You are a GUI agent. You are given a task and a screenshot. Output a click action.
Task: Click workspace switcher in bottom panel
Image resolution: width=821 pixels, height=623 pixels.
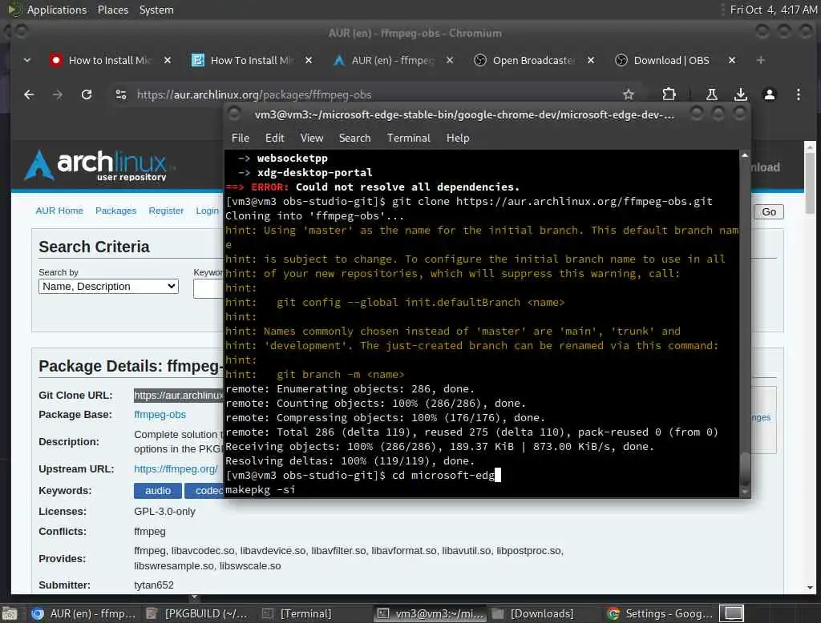click(732, 613)
